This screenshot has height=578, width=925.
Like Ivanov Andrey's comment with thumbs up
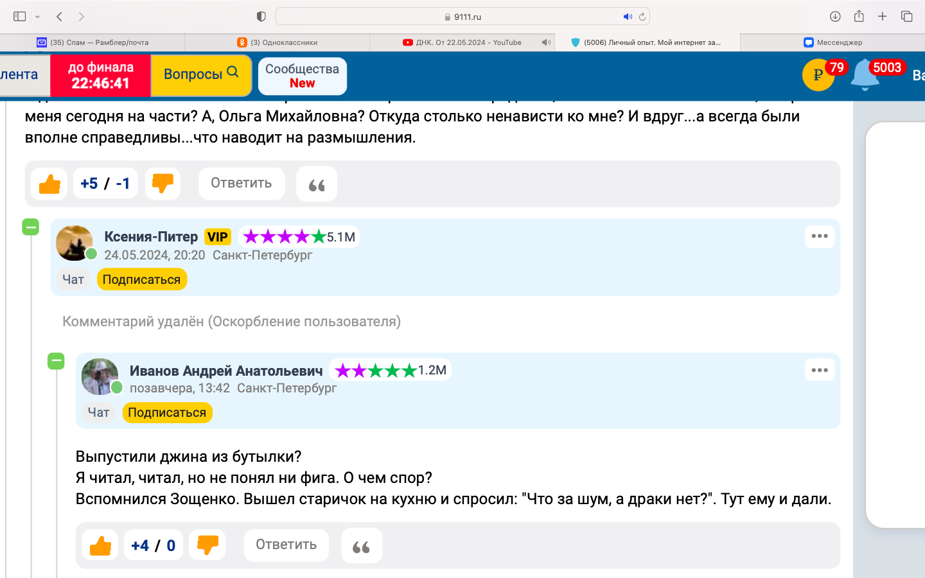[x=100, y=546]
